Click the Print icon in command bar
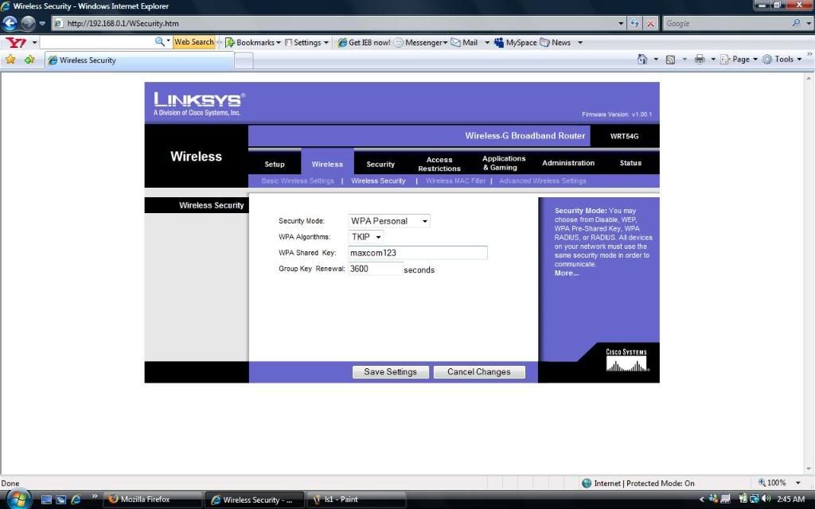 pyautogui.click(x=700, y=59)
